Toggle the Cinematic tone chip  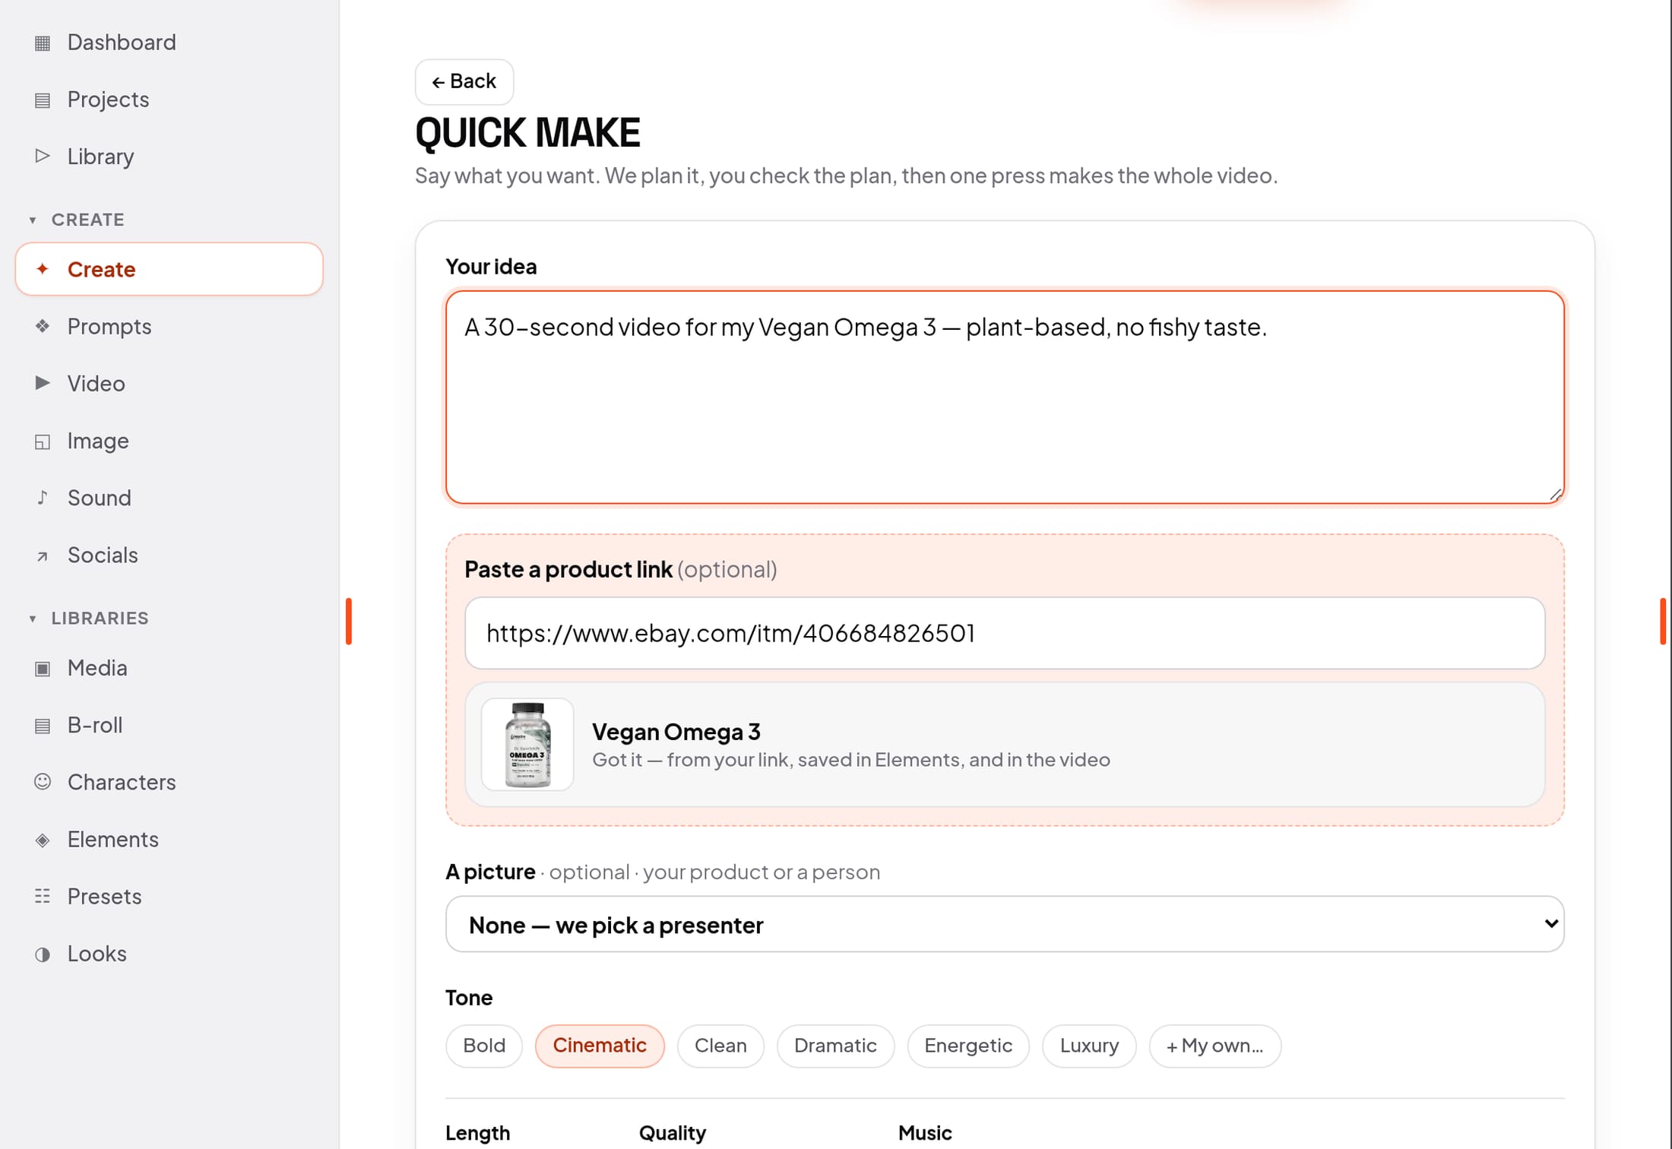600,1046
